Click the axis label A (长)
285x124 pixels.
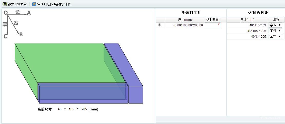29,13
